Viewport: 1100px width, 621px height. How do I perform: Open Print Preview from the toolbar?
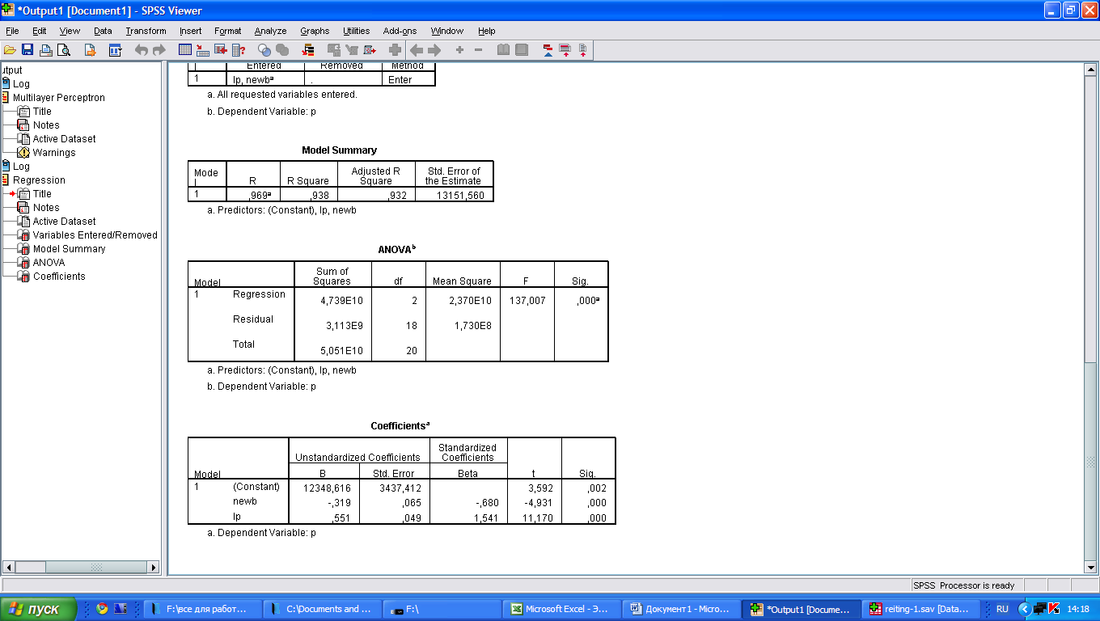coord(64,50)
